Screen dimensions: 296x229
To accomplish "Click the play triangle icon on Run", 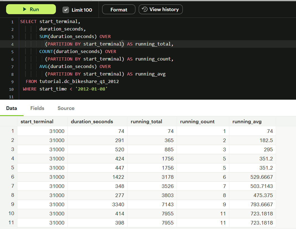I will click(x=25, y=9).
